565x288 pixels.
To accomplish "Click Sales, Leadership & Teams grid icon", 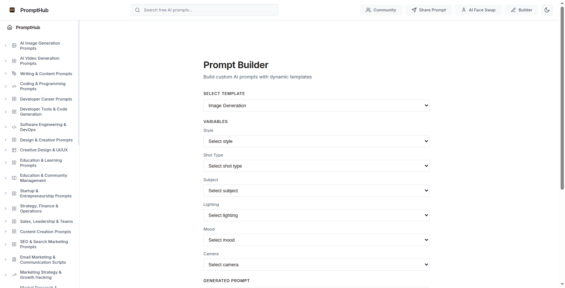I will click(x=14, y=221).
